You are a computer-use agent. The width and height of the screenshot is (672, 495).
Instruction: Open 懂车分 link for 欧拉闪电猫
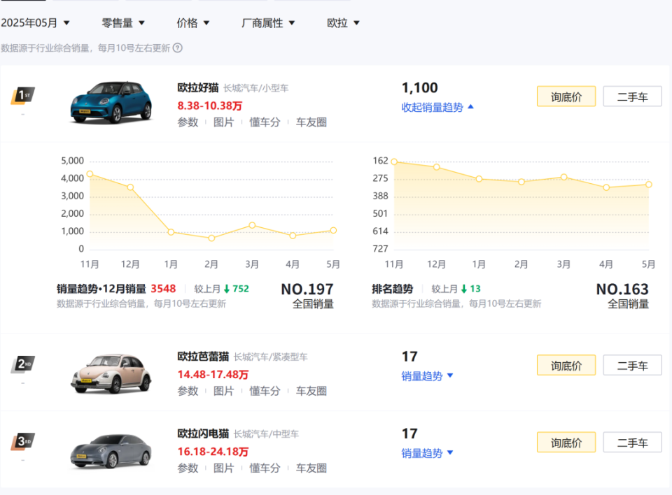[x=265, y=468]
